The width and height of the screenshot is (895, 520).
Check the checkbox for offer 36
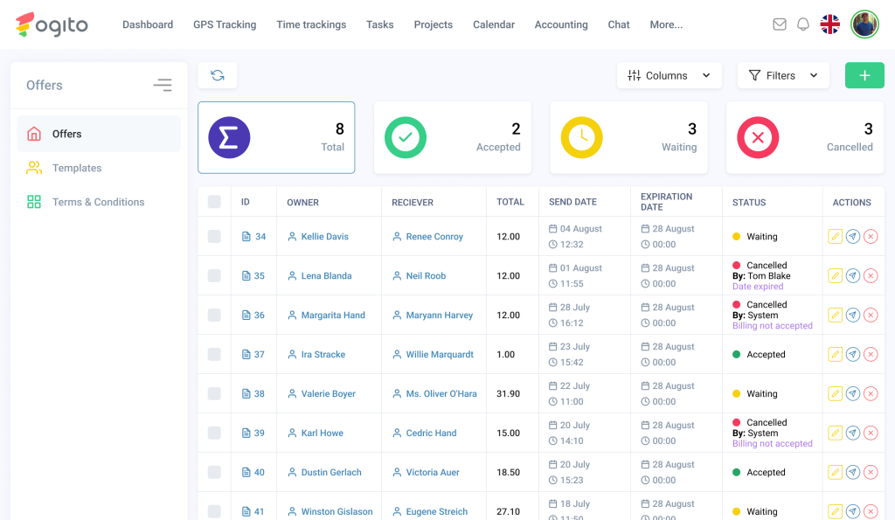pos(214,315)
